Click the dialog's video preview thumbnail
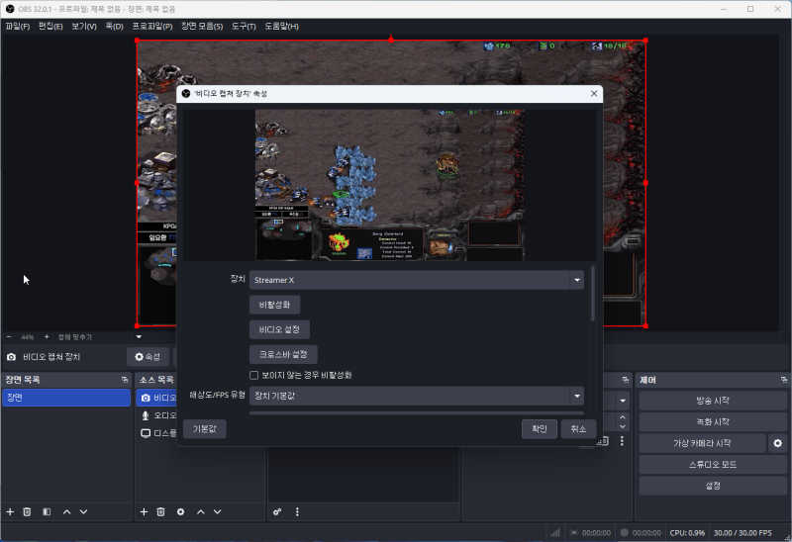The image size is (792, 542). tap(389, 185)
